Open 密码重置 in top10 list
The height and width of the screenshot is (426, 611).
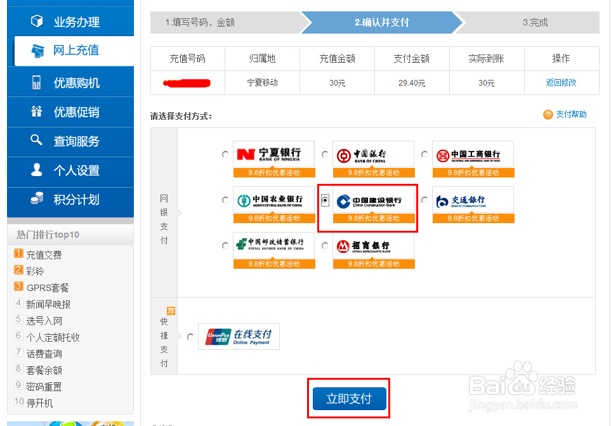click(x=44, y=387)
